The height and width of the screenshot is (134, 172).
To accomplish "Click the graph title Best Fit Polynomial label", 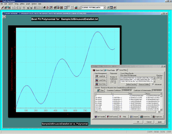I will [x=65, y=19].
